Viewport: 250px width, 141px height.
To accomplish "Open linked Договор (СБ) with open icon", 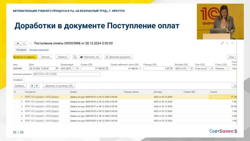I will pos(192,69).
